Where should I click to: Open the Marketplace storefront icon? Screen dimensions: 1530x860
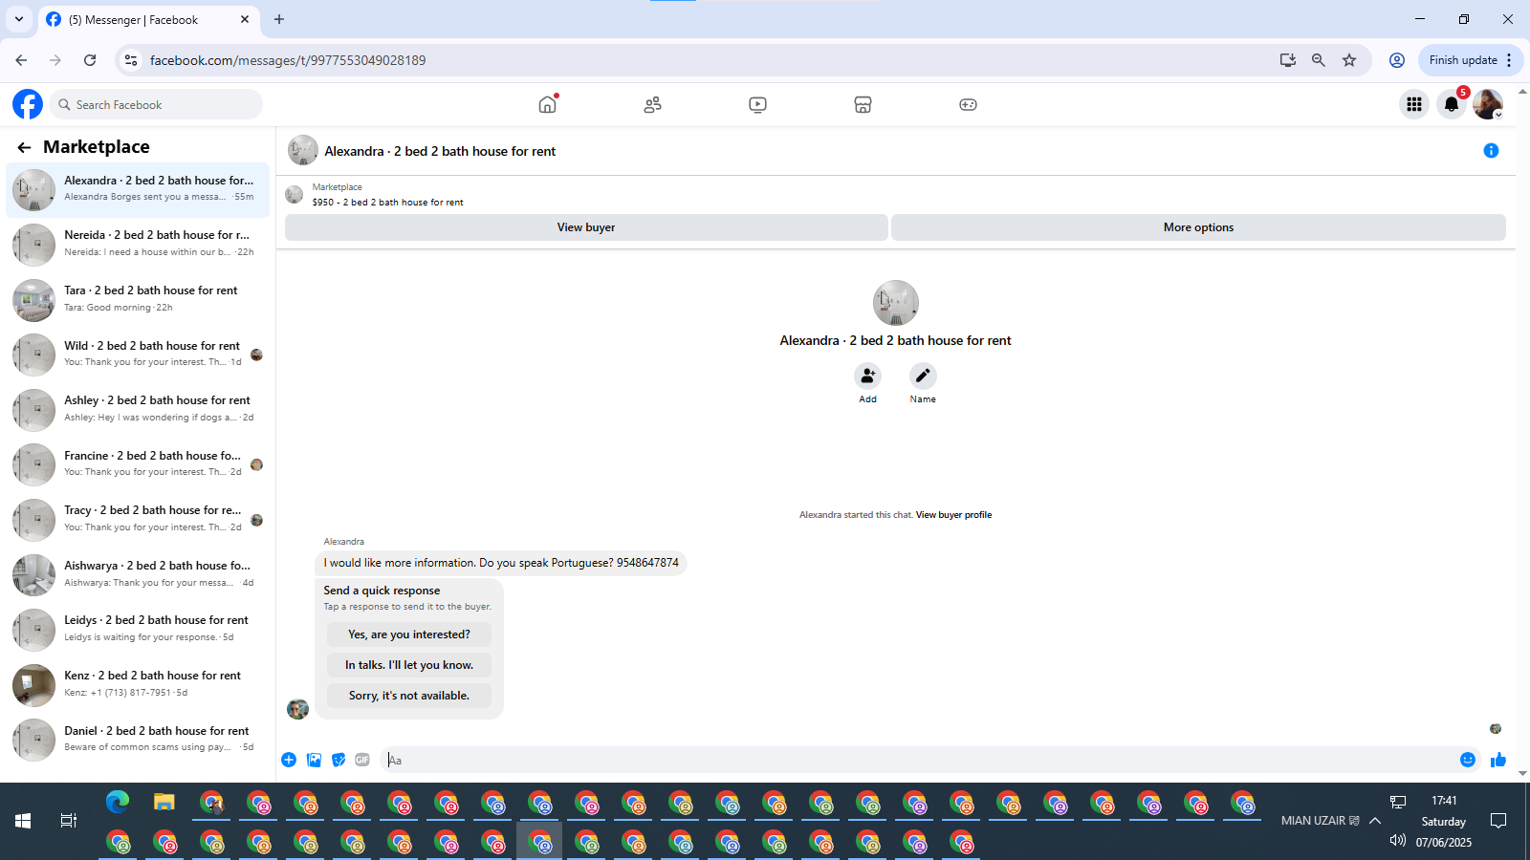tap(863, 104)
